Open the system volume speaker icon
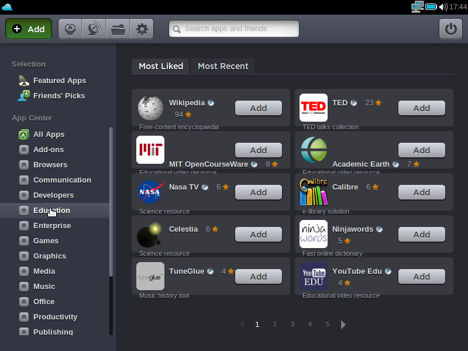The height and width of the screenshot is (351, 468). pyautogui.click(x=443, y=6)
